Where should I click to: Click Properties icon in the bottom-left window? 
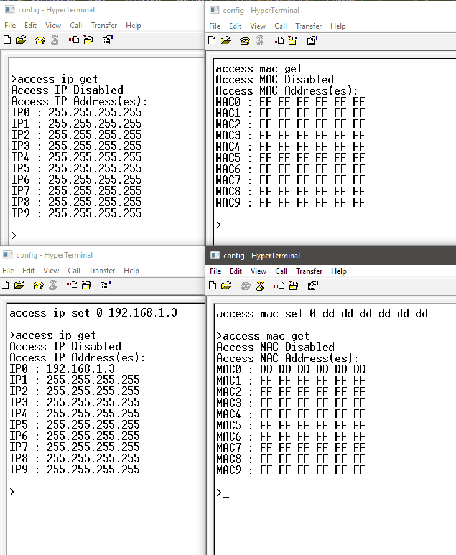point(106,286)
